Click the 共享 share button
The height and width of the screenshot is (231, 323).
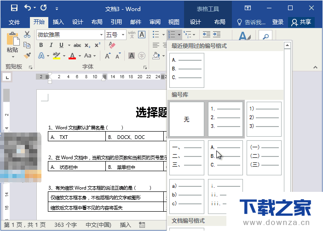[x=301, y=22]
